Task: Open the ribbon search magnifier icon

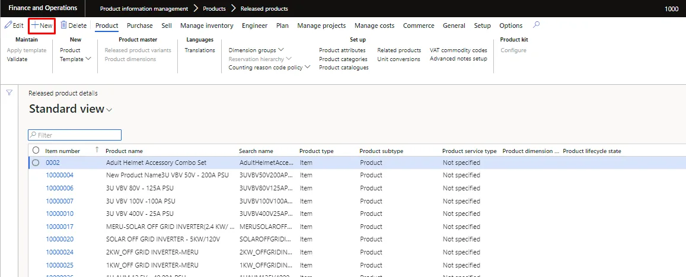Action: 536,25
